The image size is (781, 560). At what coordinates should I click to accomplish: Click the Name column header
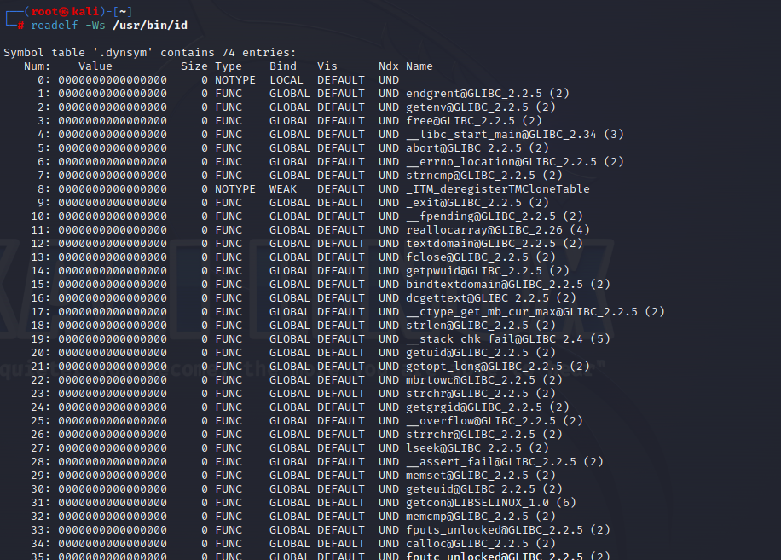tap(419, 66)
